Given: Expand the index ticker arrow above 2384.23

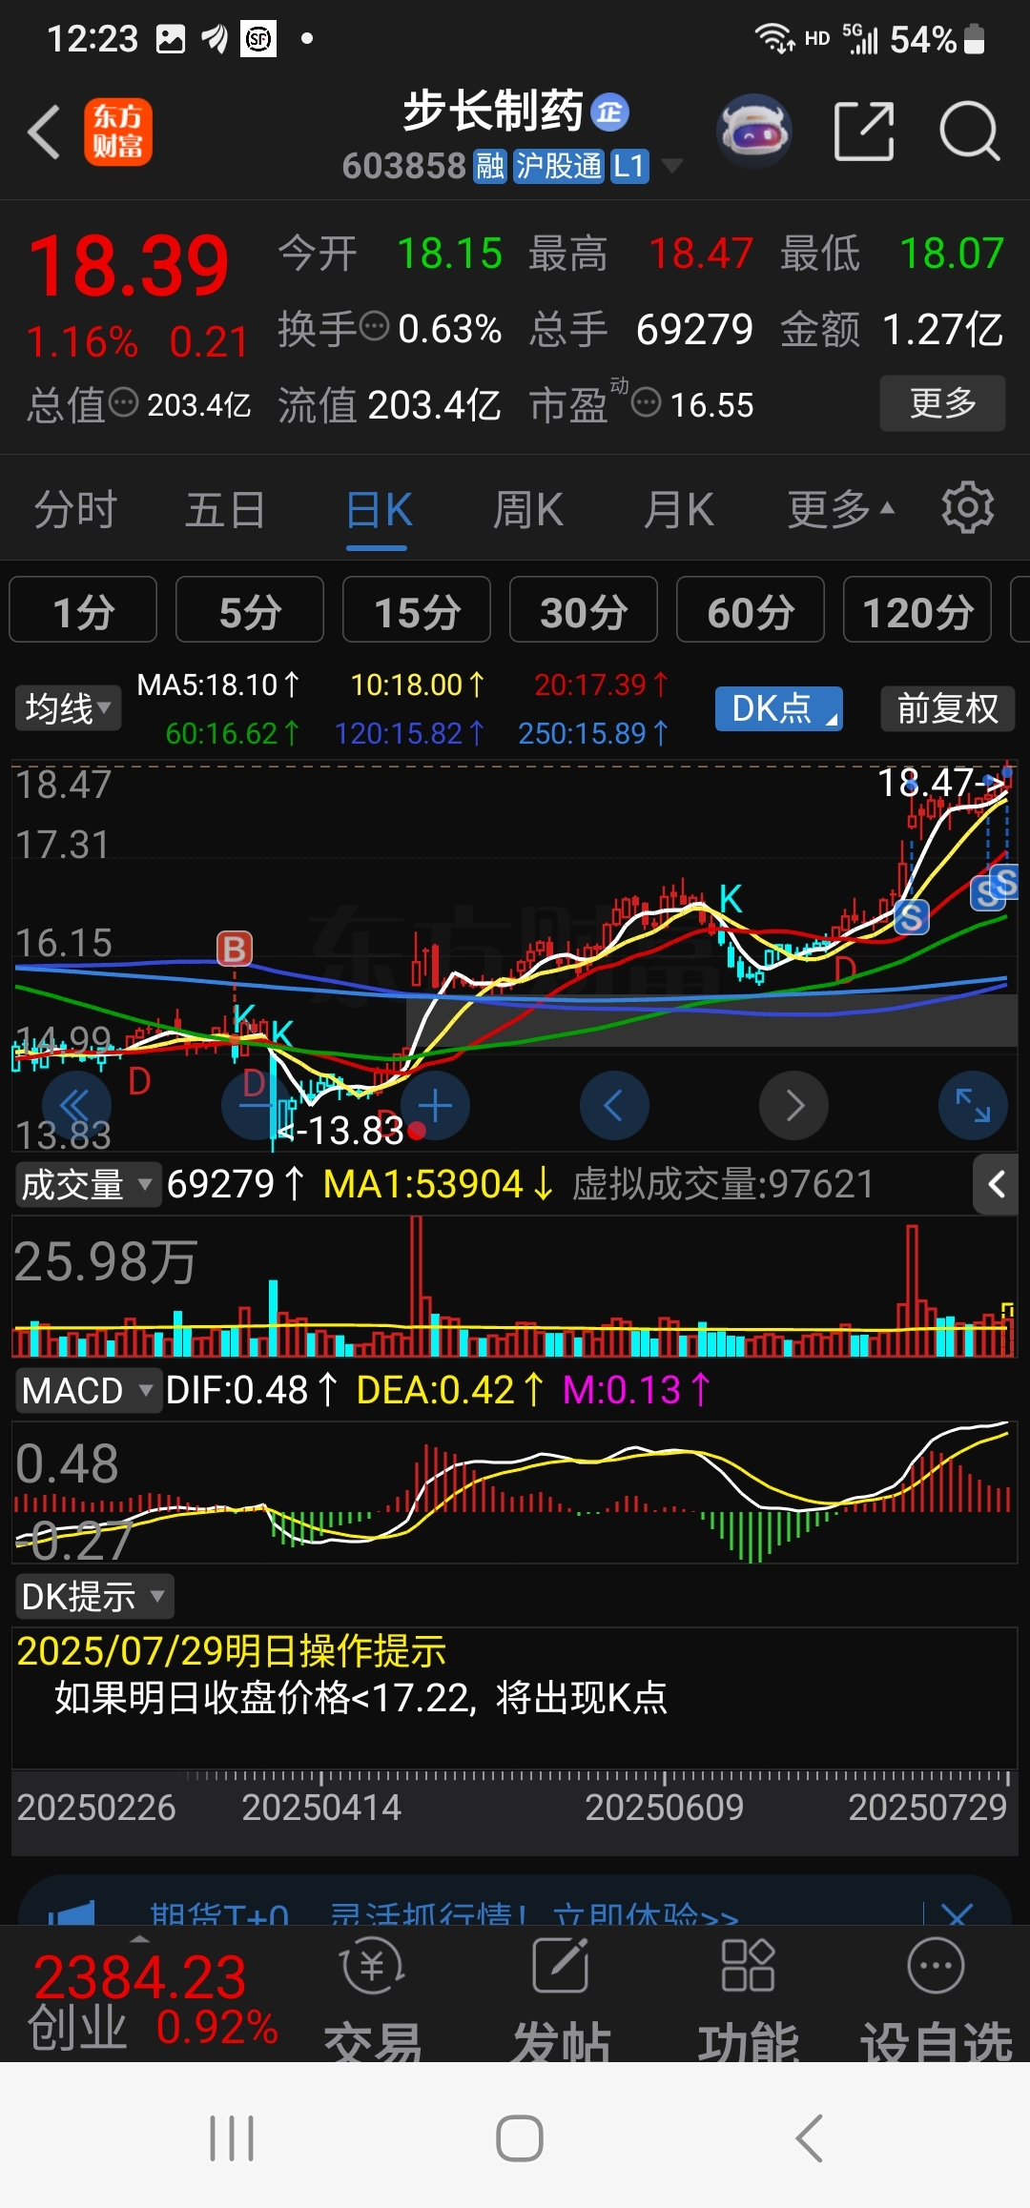Looking at the screenshot, I should [139, 1937].
